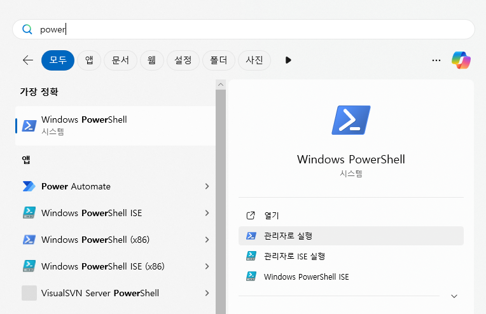Click the search magnifier icon

27,29
